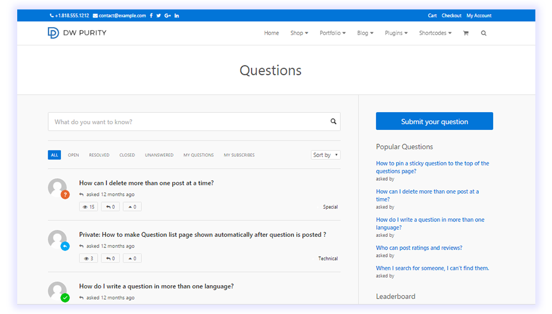Select the OPEN filter tab

73,155
